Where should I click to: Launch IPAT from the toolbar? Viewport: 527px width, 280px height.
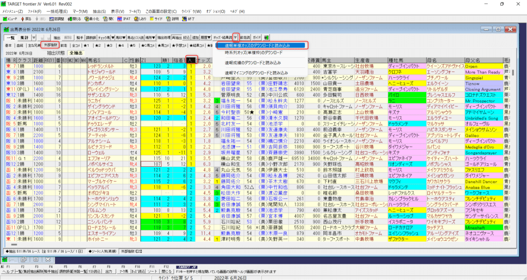124,19
